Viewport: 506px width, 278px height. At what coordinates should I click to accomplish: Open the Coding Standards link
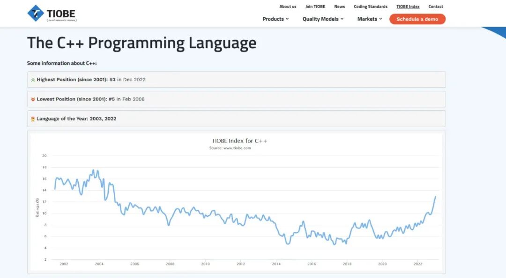(371, 7)
